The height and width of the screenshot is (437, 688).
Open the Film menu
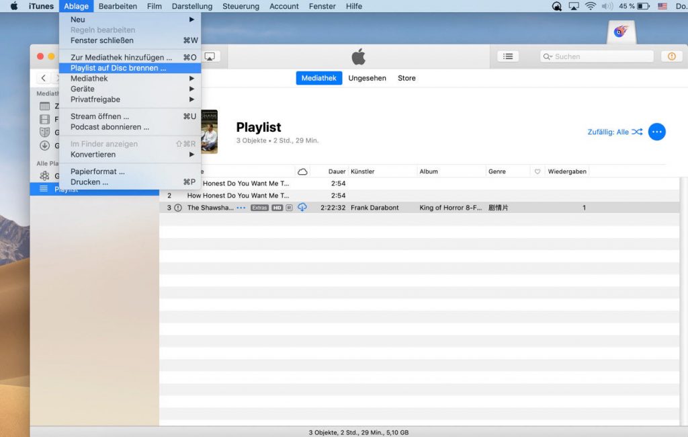click(x=154, y=6)
